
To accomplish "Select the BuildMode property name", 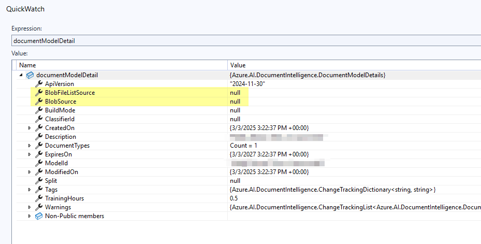I will click(x=60, y=110).
